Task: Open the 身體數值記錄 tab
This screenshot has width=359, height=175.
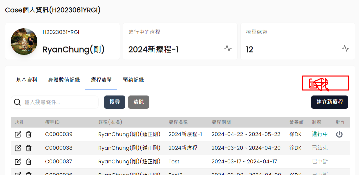Action: [64, 80]
